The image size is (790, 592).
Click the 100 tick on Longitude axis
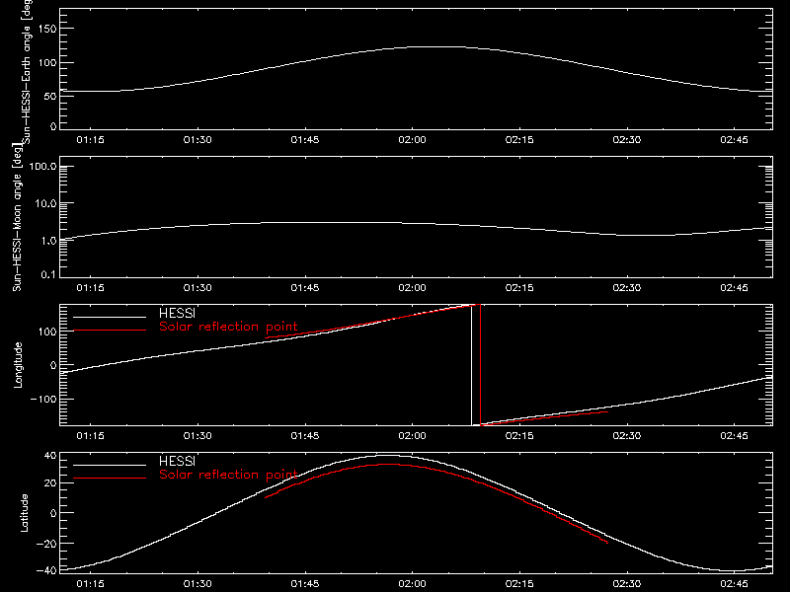click(x=47, y=332)
